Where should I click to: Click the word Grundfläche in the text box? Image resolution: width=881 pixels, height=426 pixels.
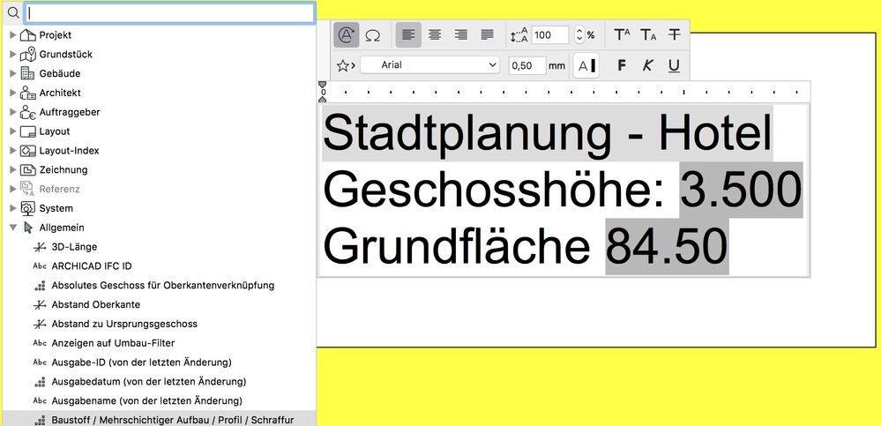click(x=457, y=247)
